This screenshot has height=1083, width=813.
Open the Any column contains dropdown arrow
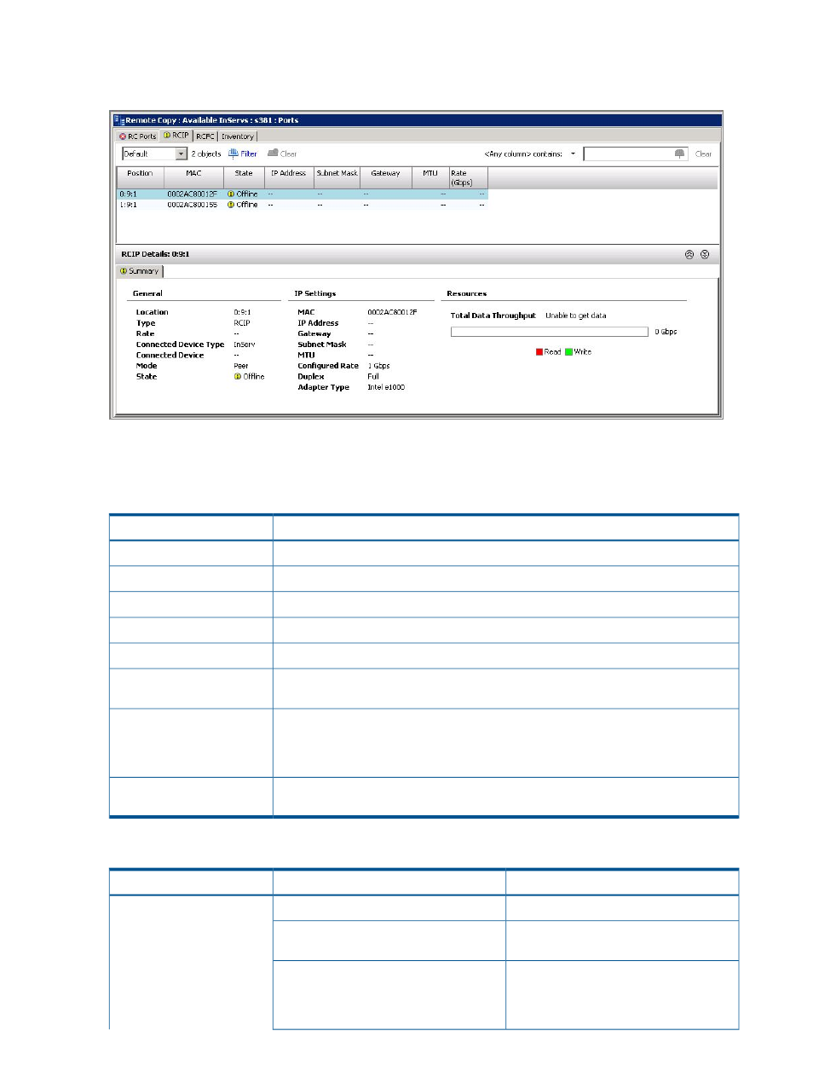(573, 154)
